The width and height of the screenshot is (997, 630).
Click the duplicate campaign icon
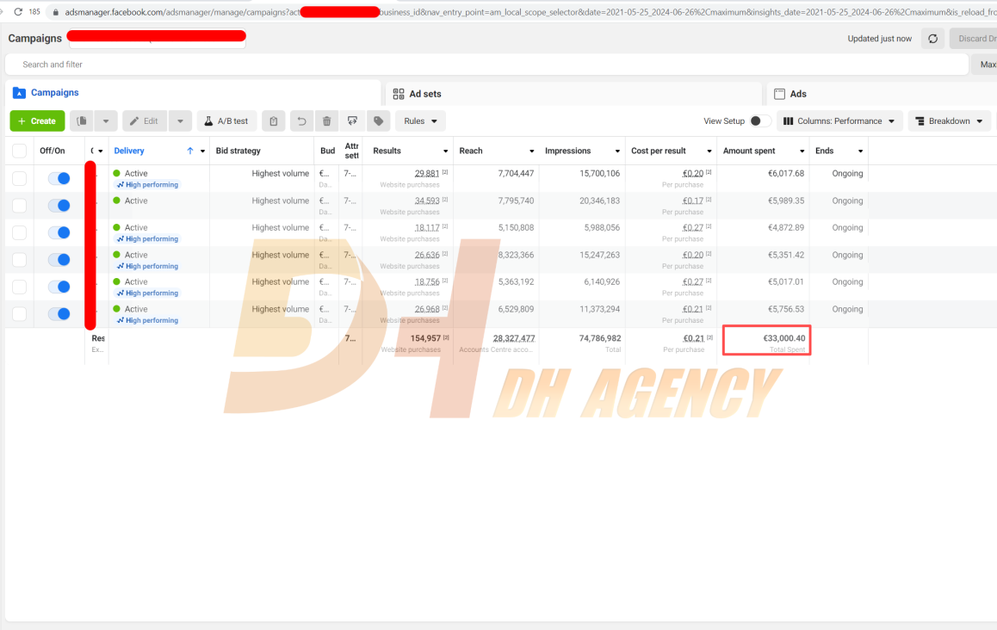pos(82,120)
